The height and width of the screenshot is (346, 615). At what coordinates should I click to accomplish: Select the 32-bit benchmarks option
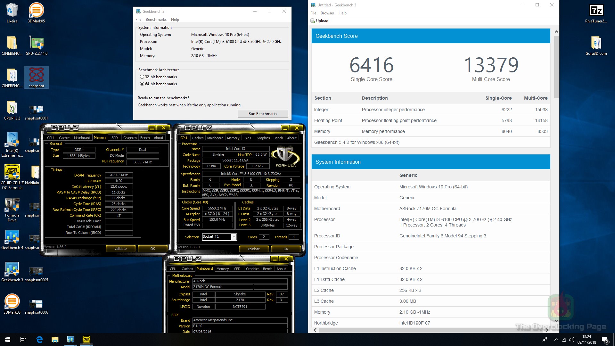(142, 77)
